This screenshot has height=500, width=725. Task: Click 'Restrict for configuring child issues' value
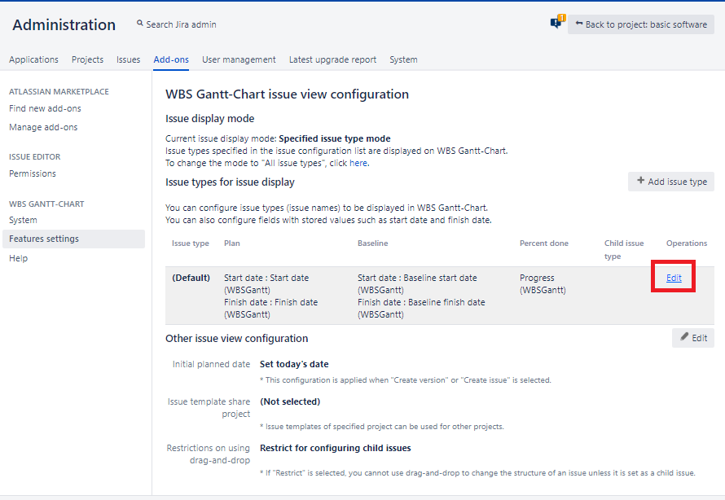coord(336,448)
